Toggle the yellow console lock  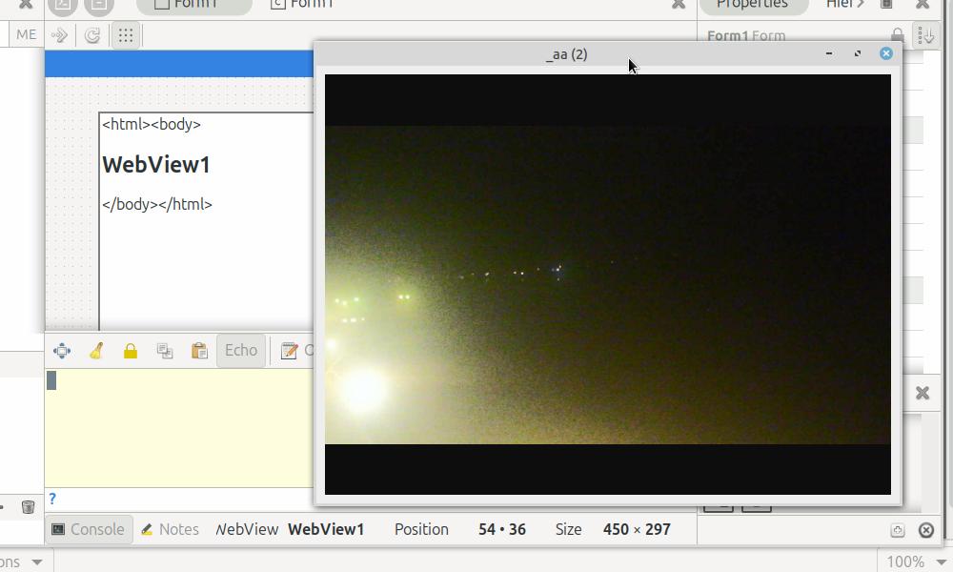[131, 351]
